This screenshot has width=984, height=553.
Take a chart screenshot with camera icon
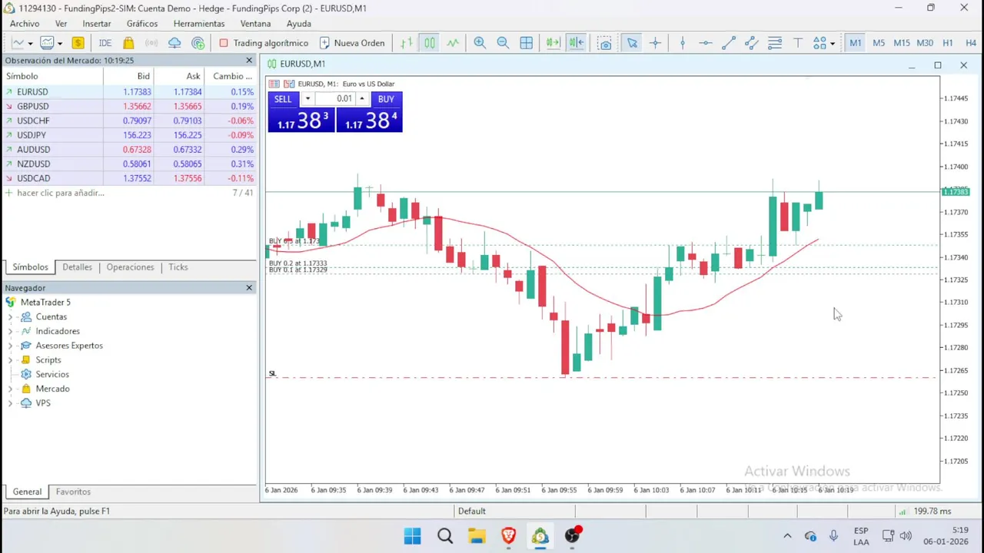(605, 43)
